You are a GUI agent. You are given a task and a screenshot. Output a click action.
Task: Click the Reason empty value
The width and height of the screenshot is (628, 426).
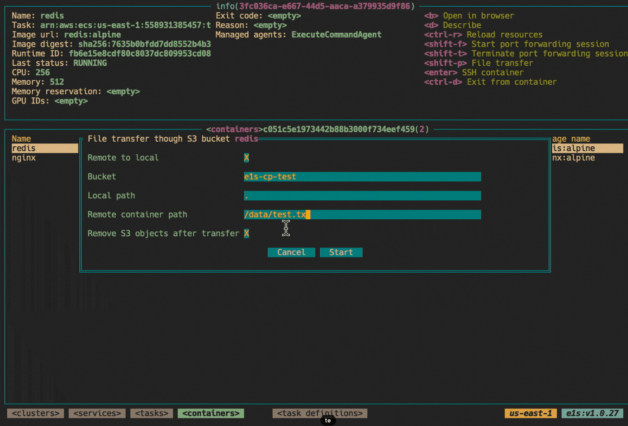coord(270,25)
